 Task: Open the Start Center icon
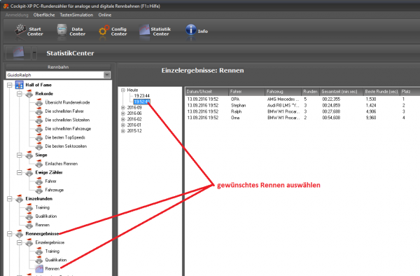click(x=20, y=30)
